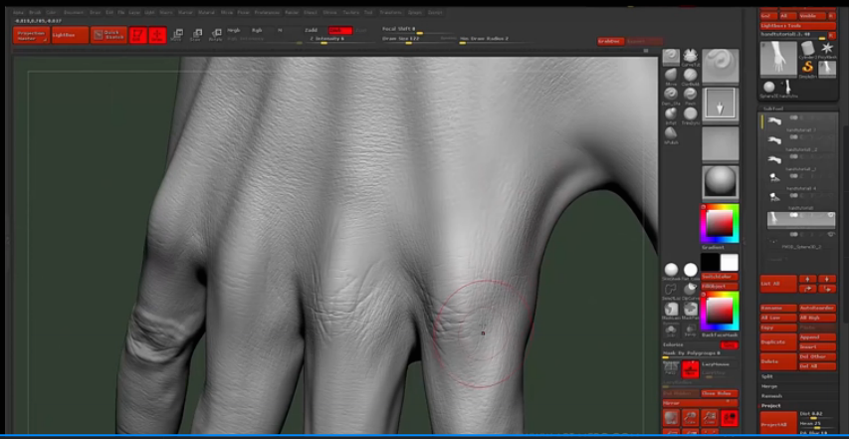Open the current material sphere thumbnail
Image resolution: width=849 pixels, height=439 pixels.
[721, 182]
